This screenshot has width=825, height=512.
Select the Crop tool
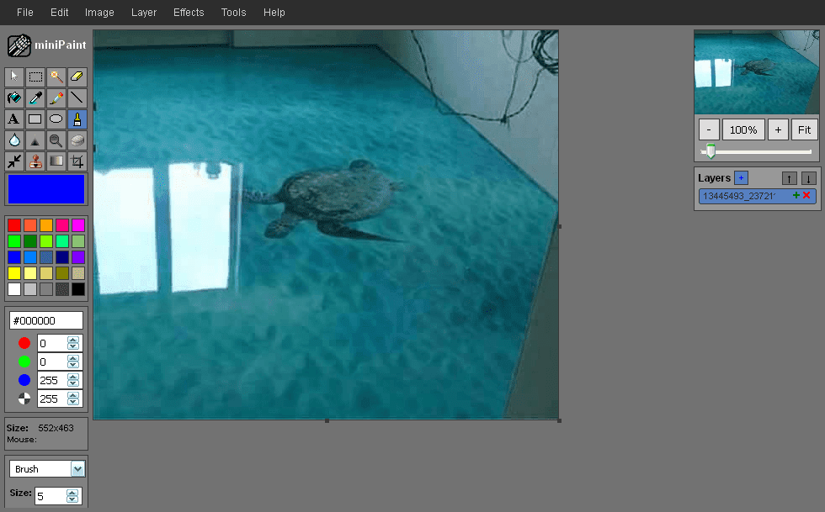(77, 161)
